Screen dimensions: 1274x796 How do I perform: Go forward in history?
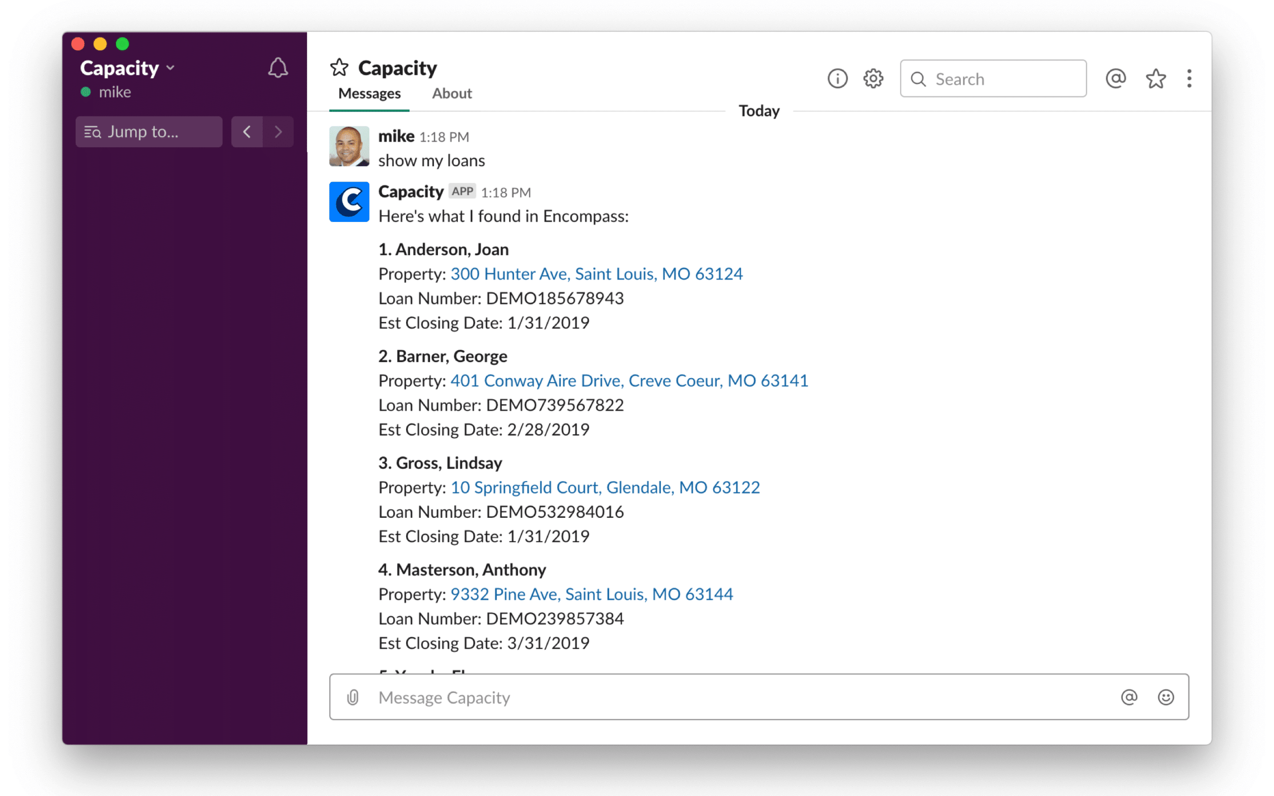click(278, 132)
